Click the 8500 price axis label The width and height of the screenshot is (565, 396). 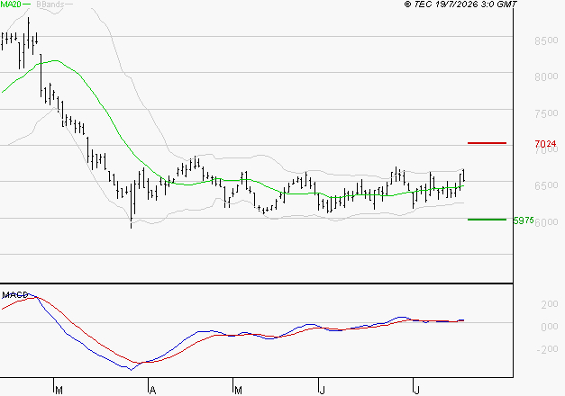pos(546,40)
